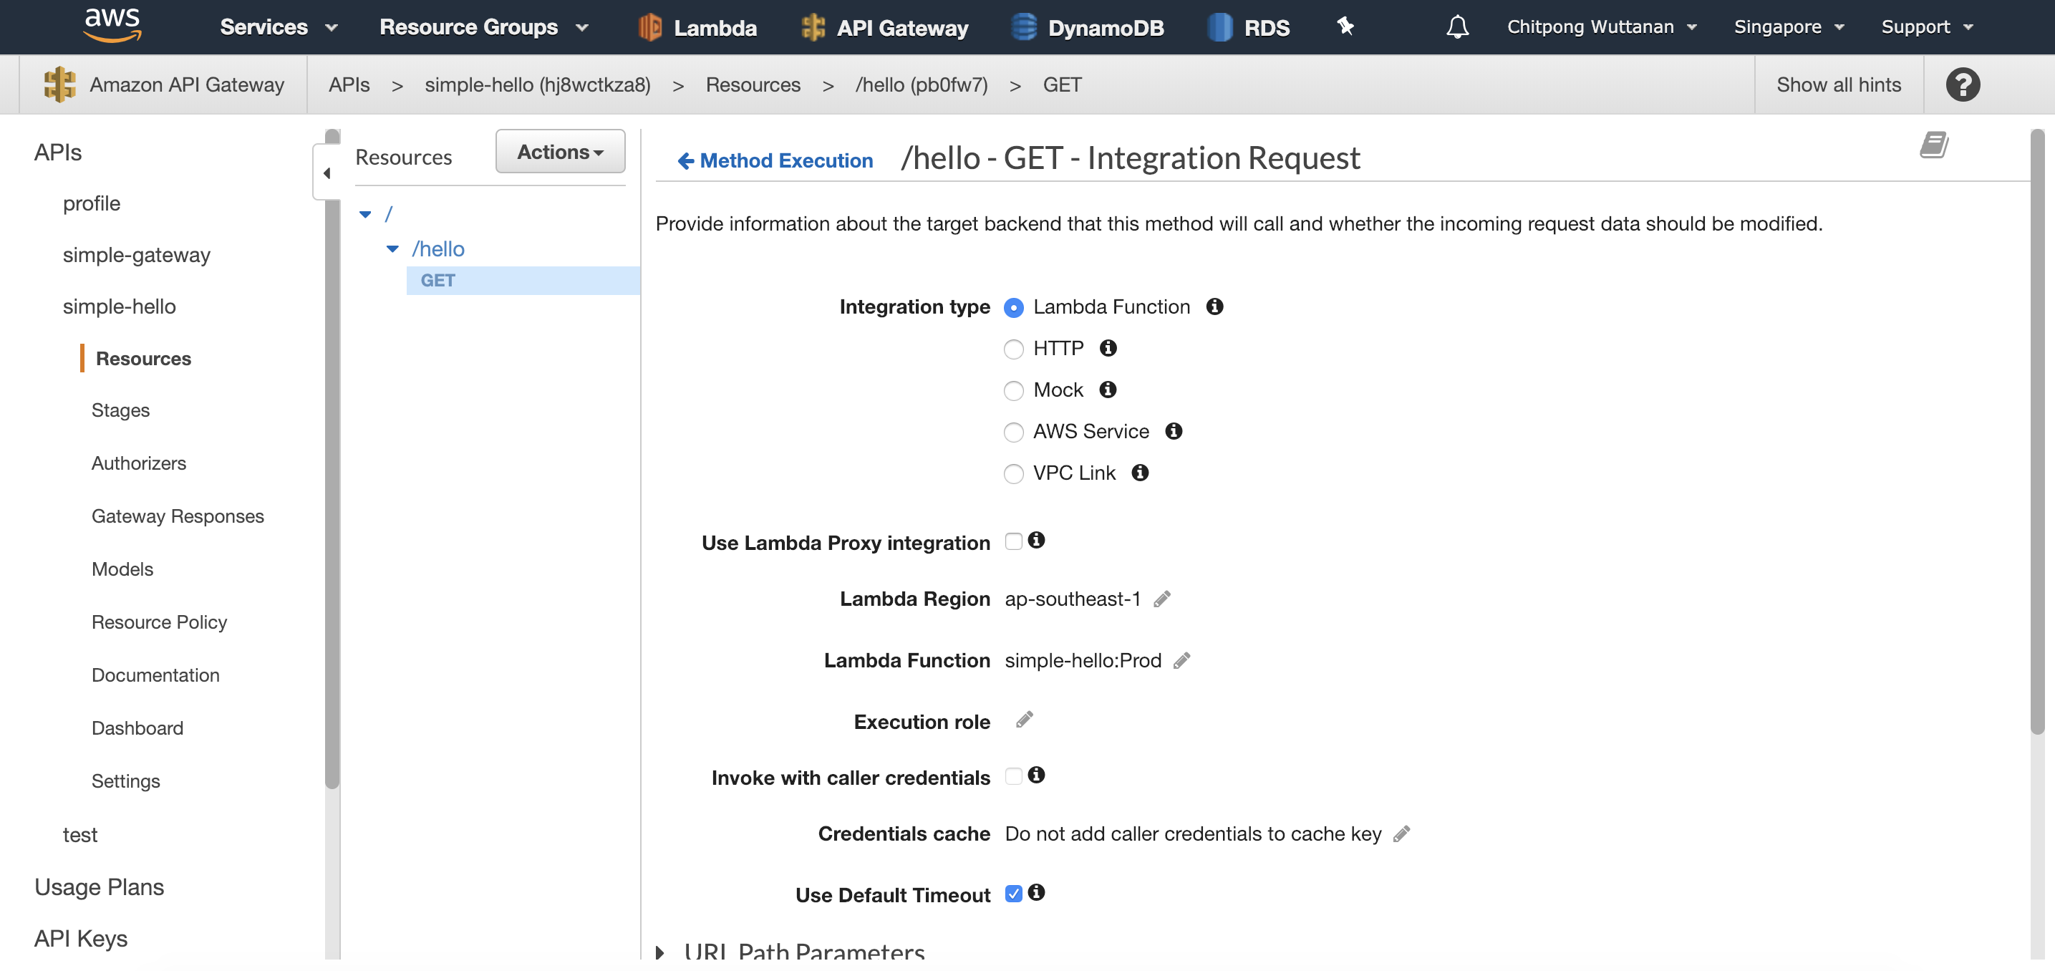Open the API Gateway shortcut in the top bar
This screenshot has width=2055, height=971.
click(884, 28)
